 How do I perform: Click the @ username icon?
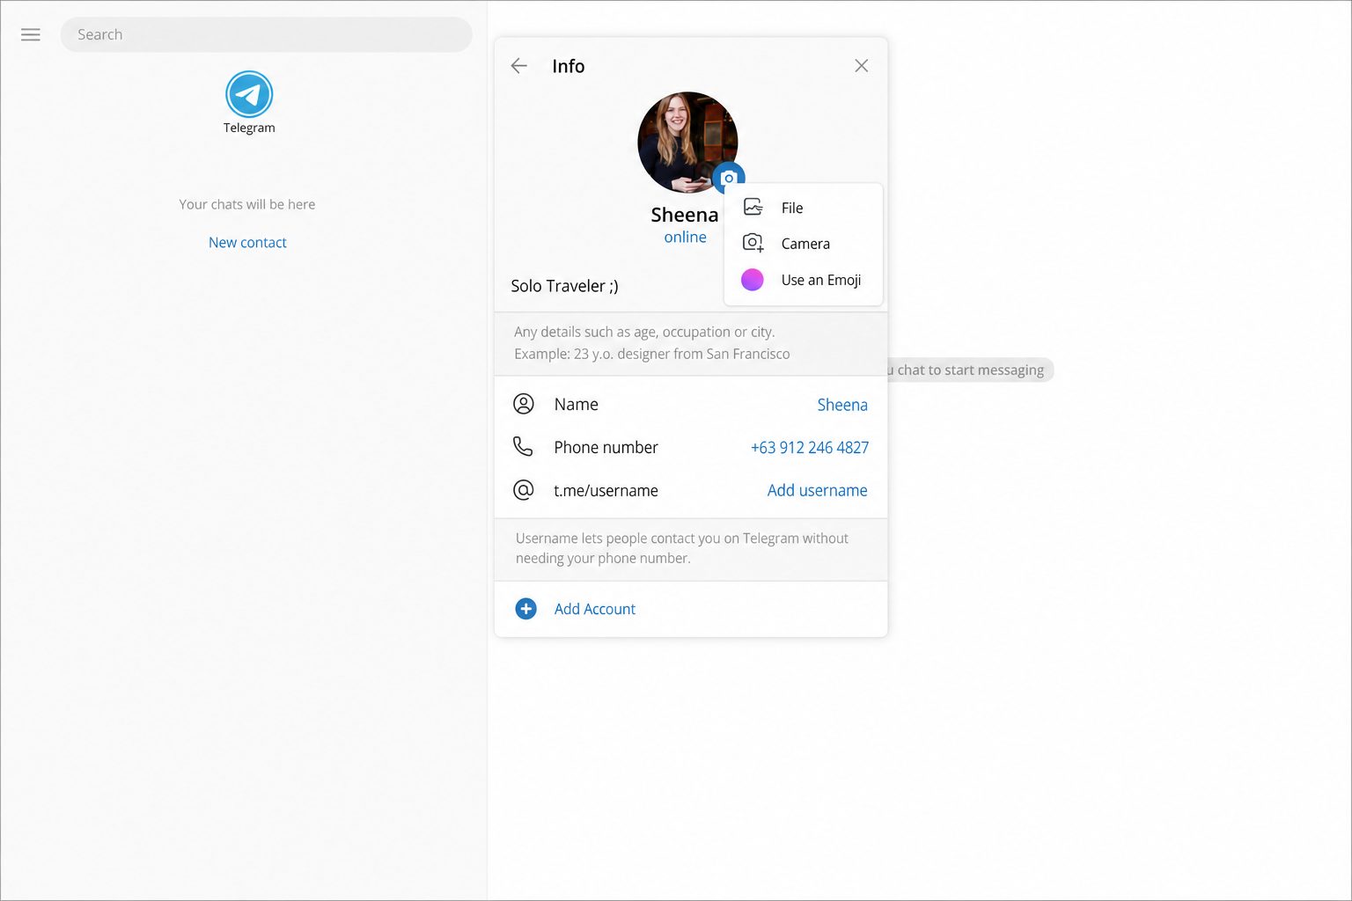click(x=524, y=490)
